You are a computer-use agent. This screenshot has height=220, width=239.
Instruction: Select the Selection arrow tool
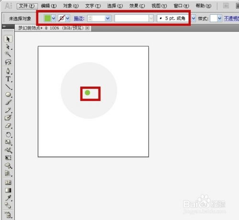click(x=8, y=39)
